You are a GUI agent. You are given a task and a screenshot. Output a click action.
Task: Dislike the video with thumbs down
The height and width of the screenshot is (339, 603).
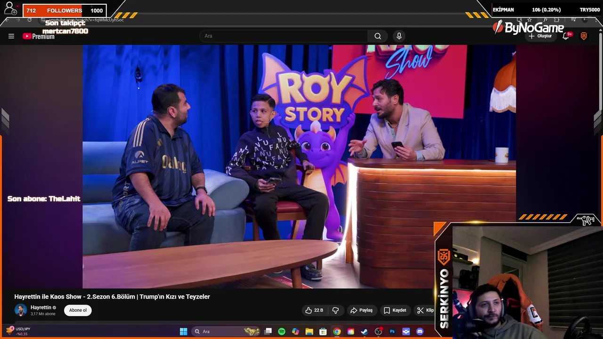pyautogui.click(x=335, y=310)
